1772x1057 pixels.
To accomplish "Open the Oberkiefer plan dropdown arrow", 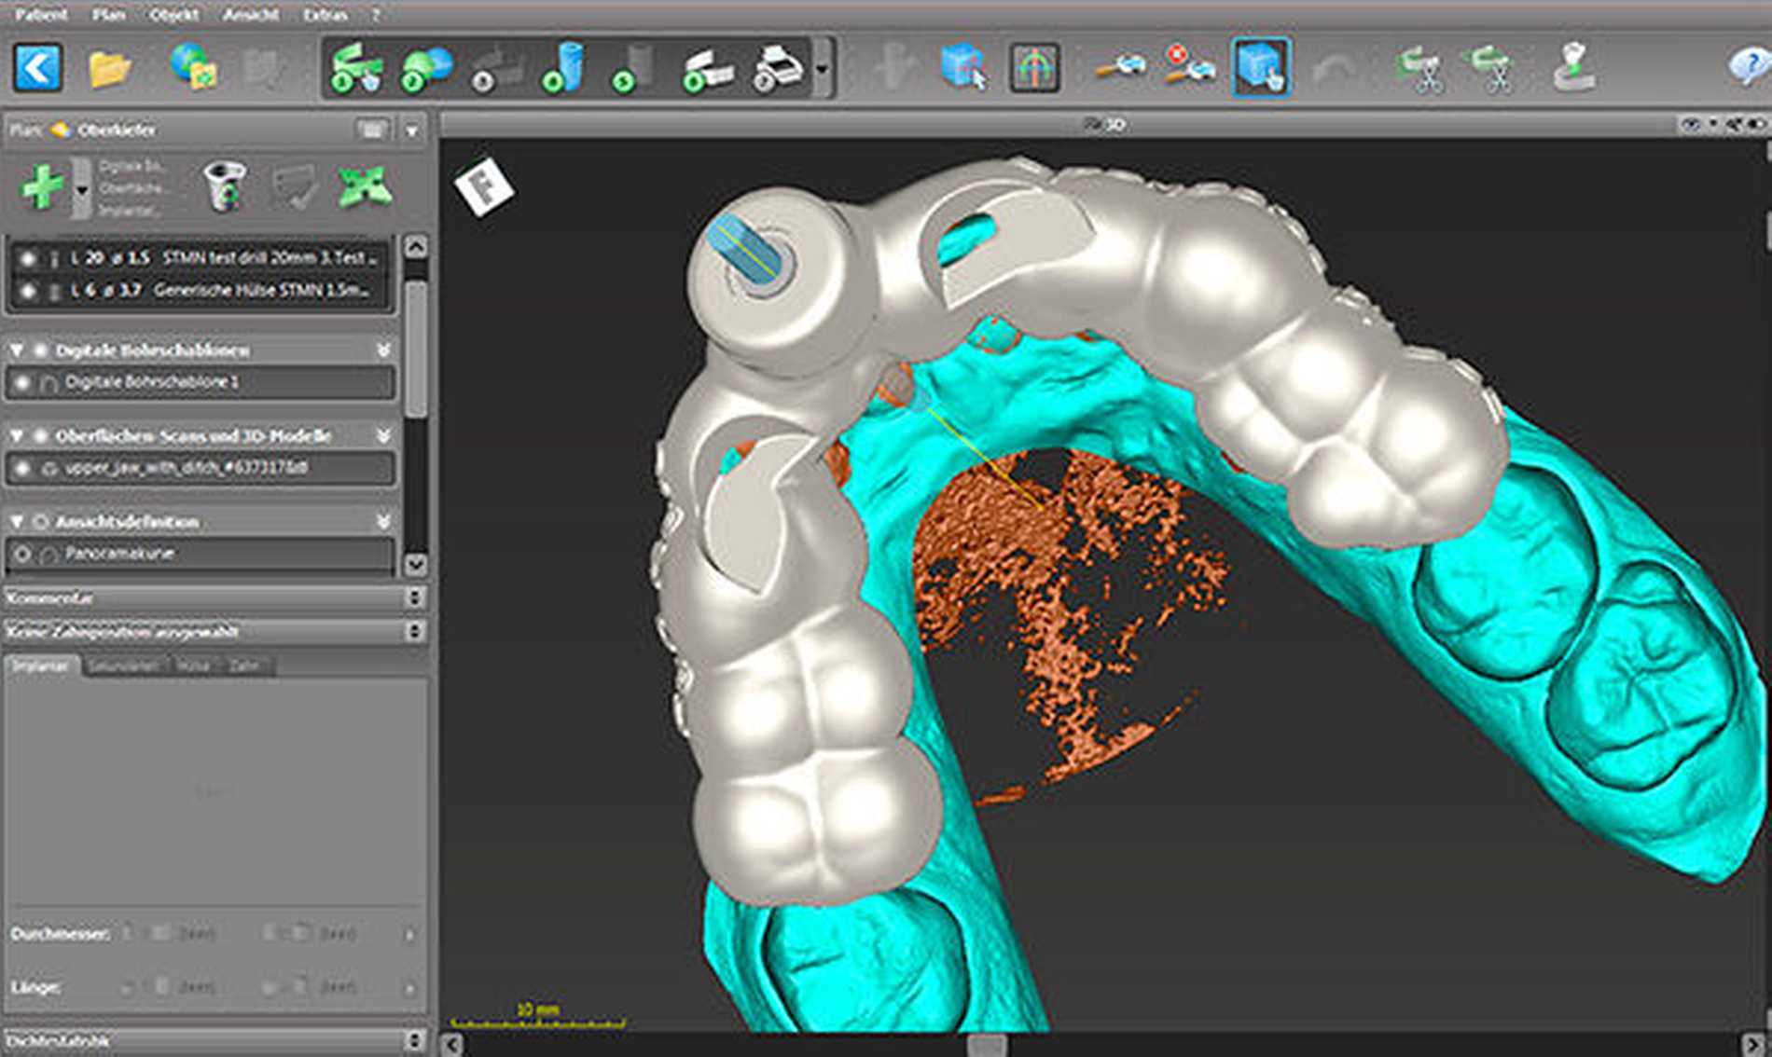I will [411, 130].
